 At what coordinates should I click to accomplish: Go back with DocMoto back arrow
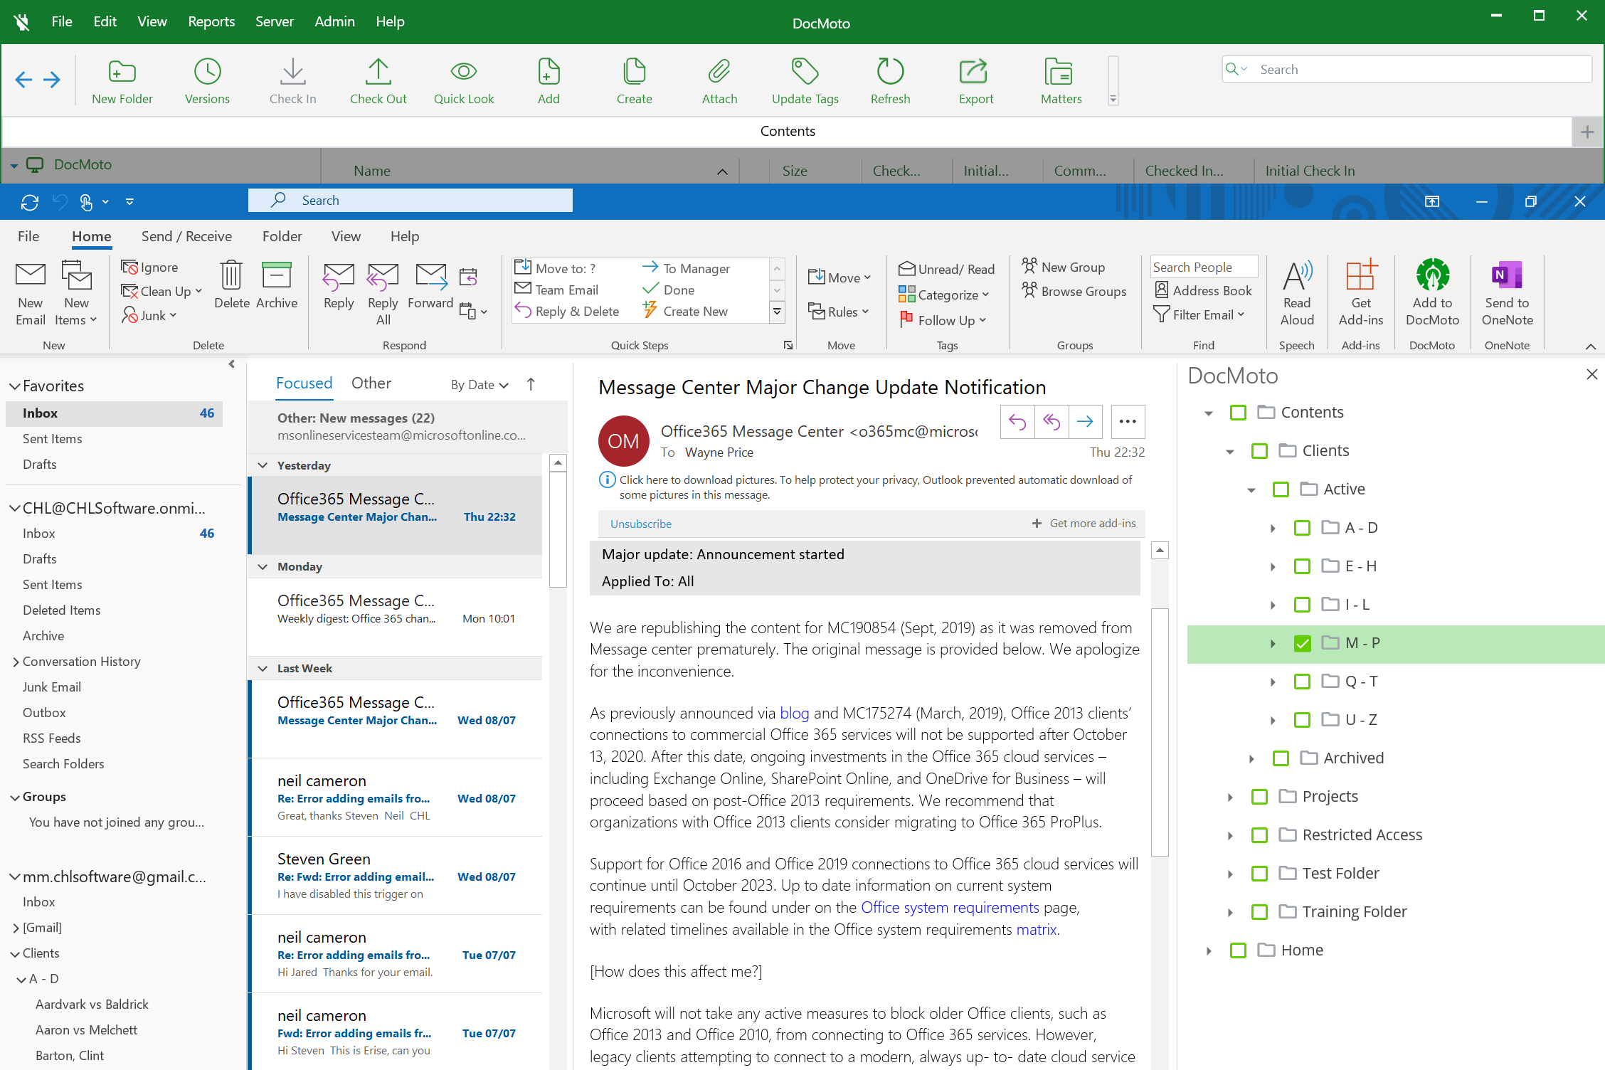[x=23, y=80]
